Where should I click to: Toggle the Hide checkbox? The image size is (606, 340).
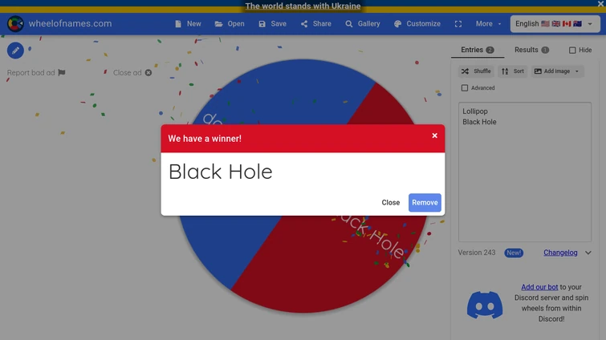pyautogui.click(x=572, y=51)
